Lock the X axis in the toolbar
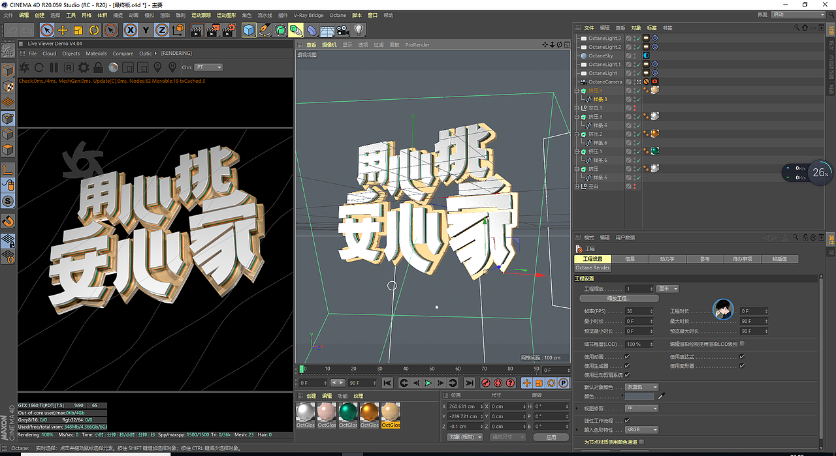 129,29
